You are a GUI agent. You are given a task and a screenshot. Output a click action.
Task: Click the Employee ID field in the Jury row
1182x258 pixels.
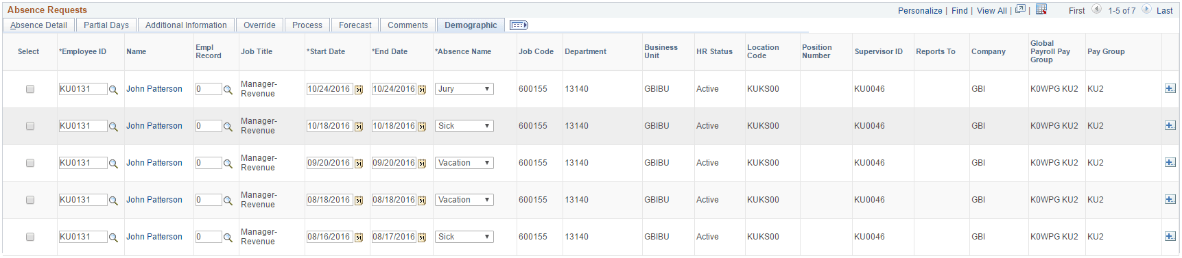[83, 89]
